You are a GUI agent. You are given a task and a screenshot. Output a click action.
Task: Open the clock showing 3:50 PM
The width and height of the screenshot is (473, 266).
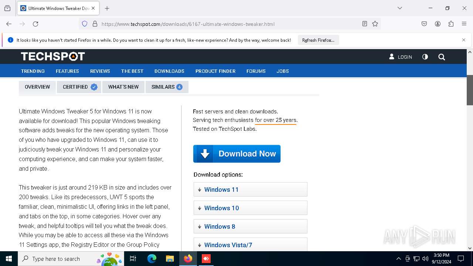coord(441,259)
